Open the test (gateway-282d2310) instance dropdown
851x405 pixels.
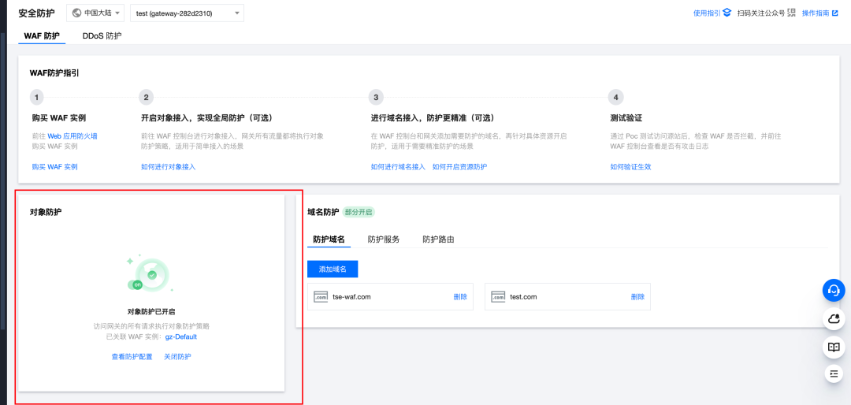[188, 13]
